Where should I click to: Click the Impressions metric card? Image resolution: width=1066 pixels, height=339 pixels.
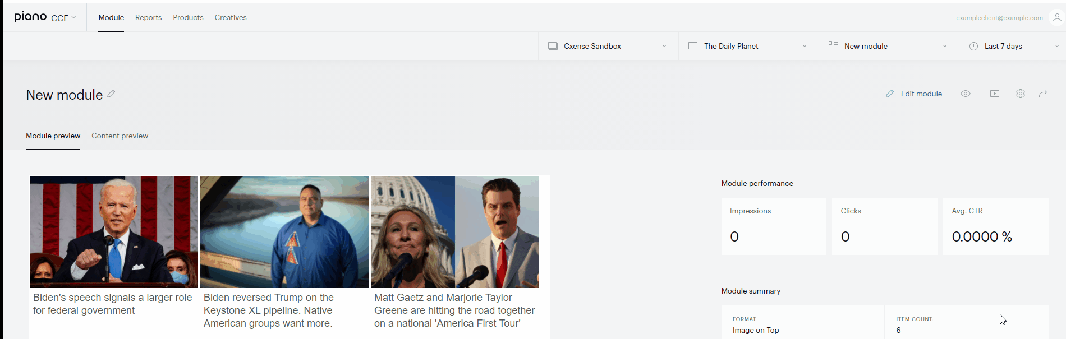tap(774, 226)
